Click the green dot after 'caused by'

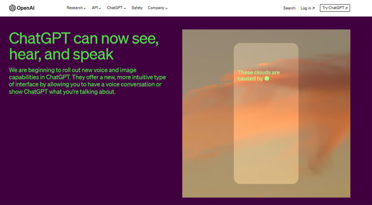(x=267, y=79)
